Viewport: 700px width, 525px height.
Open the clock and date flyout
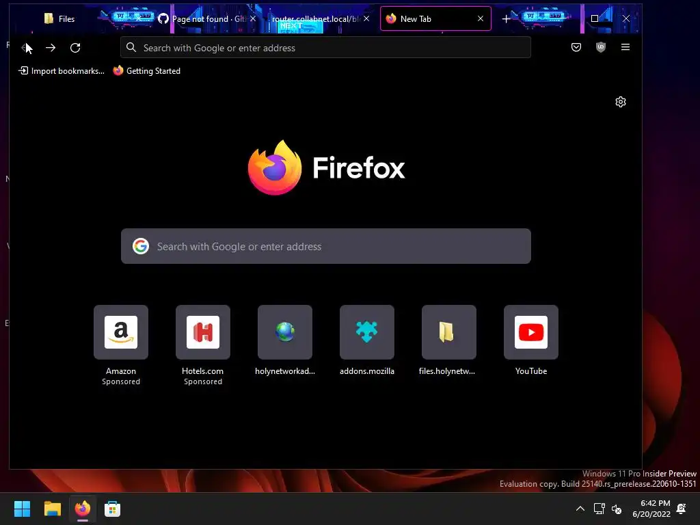[x=651, y=509]
